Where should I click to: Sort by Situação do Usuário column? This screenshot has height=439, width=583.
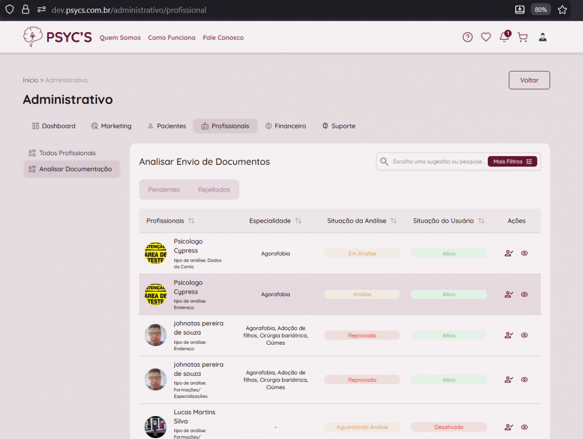click(481, 221)
